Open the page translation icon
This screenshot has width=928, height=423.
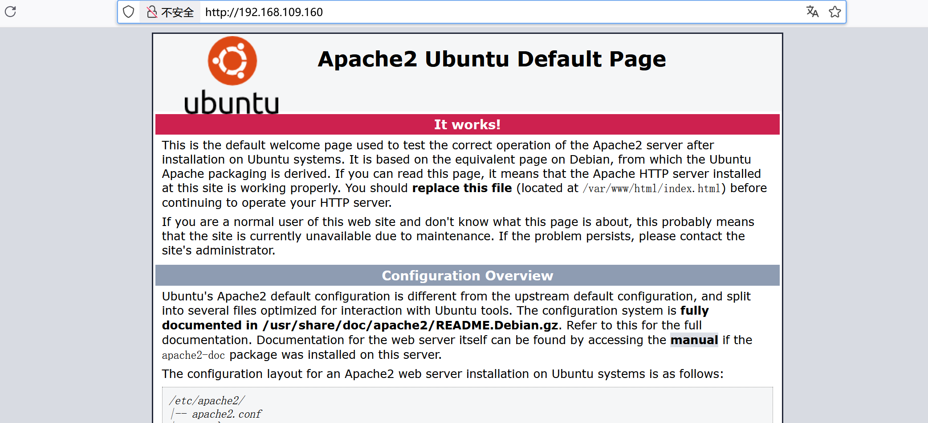(812, 12)
